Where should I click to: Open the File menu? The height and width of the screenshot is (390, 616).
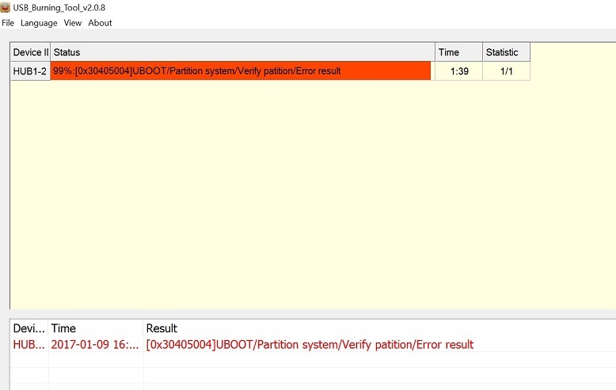[8, 23]
